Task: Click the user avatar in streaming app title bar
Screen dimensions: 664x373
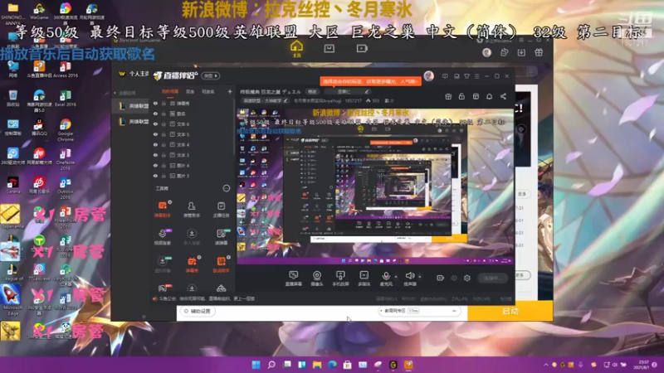Action: click(x=429, y=76)
